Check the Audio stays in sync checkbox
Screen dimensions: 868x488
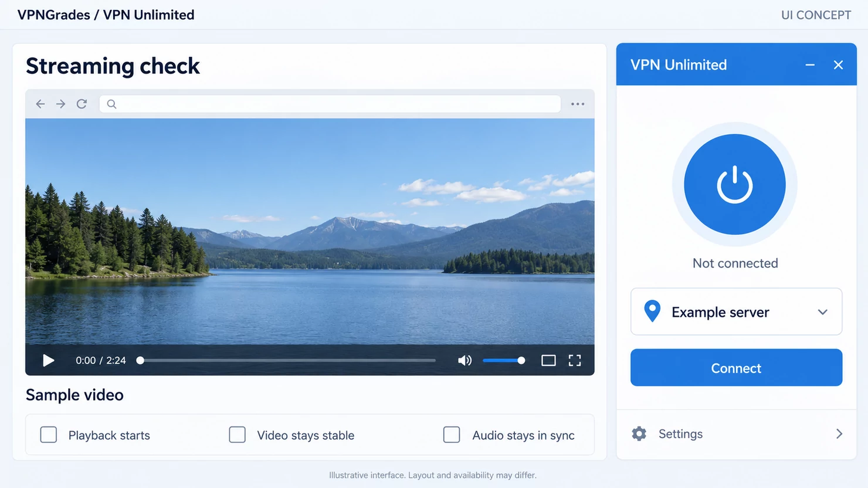[452, 435]
